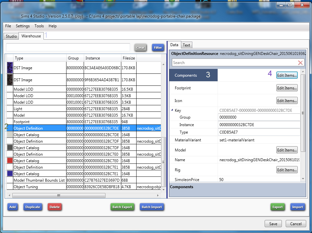The height and width of the screenshot is (233, 312).
Task: Open Edit Items for Components
Action: 287,75
